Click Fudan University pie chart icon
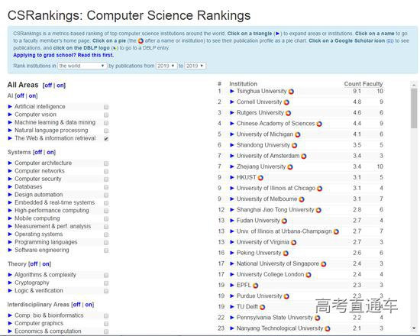 tap(284, 221)
